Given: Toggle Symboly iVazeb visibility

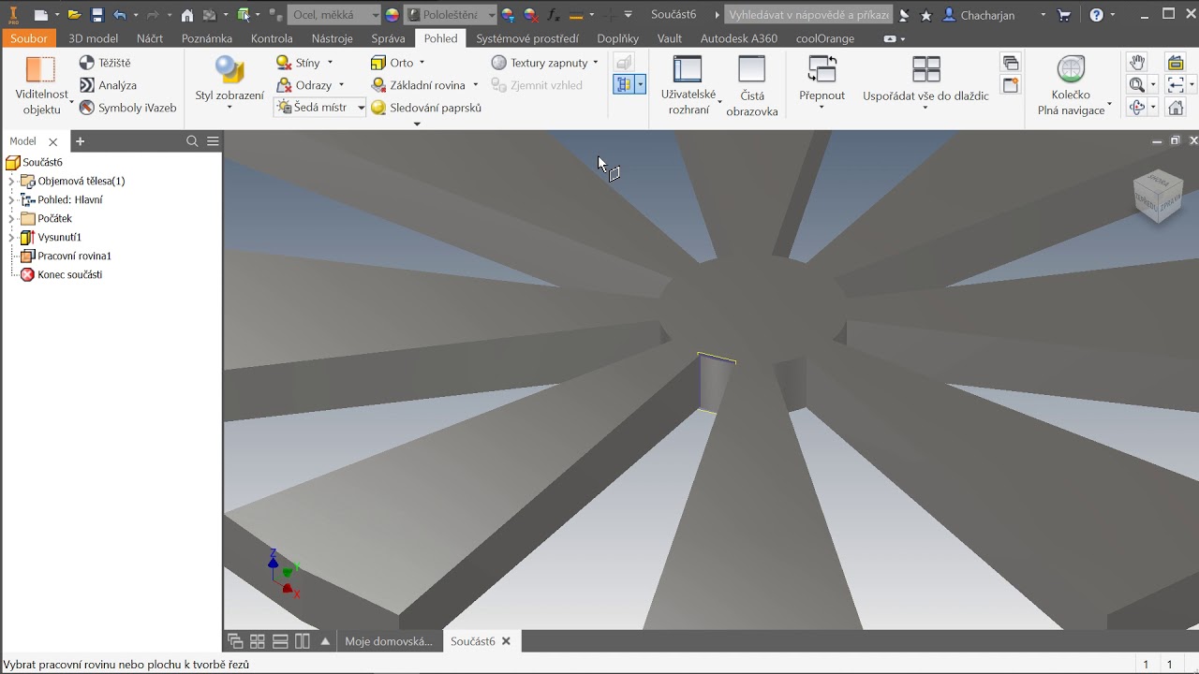Looking at the screenshot, I should tap(127, 108).
